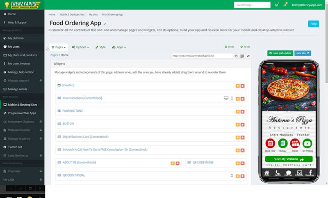Click the copy URL icon

236,56
